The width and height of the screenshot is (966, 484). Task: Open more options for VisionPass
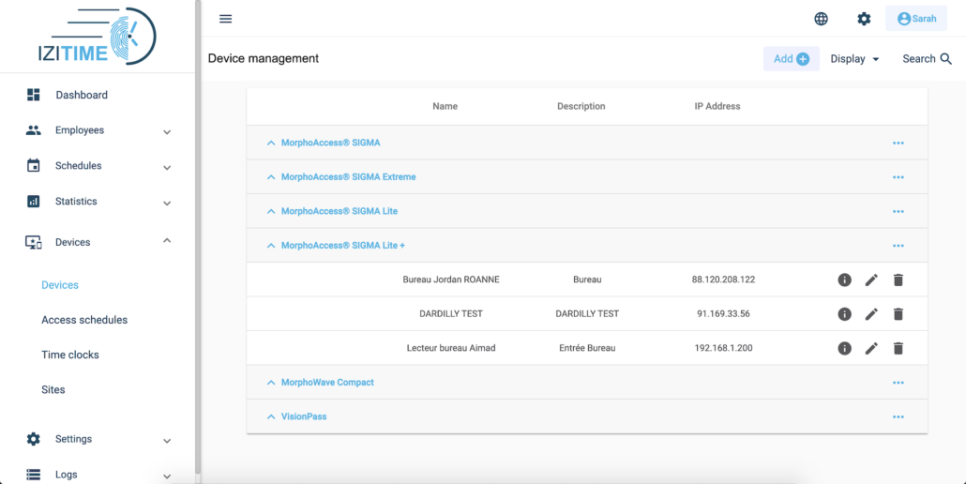pyautogui.click(x=898, y=416)
